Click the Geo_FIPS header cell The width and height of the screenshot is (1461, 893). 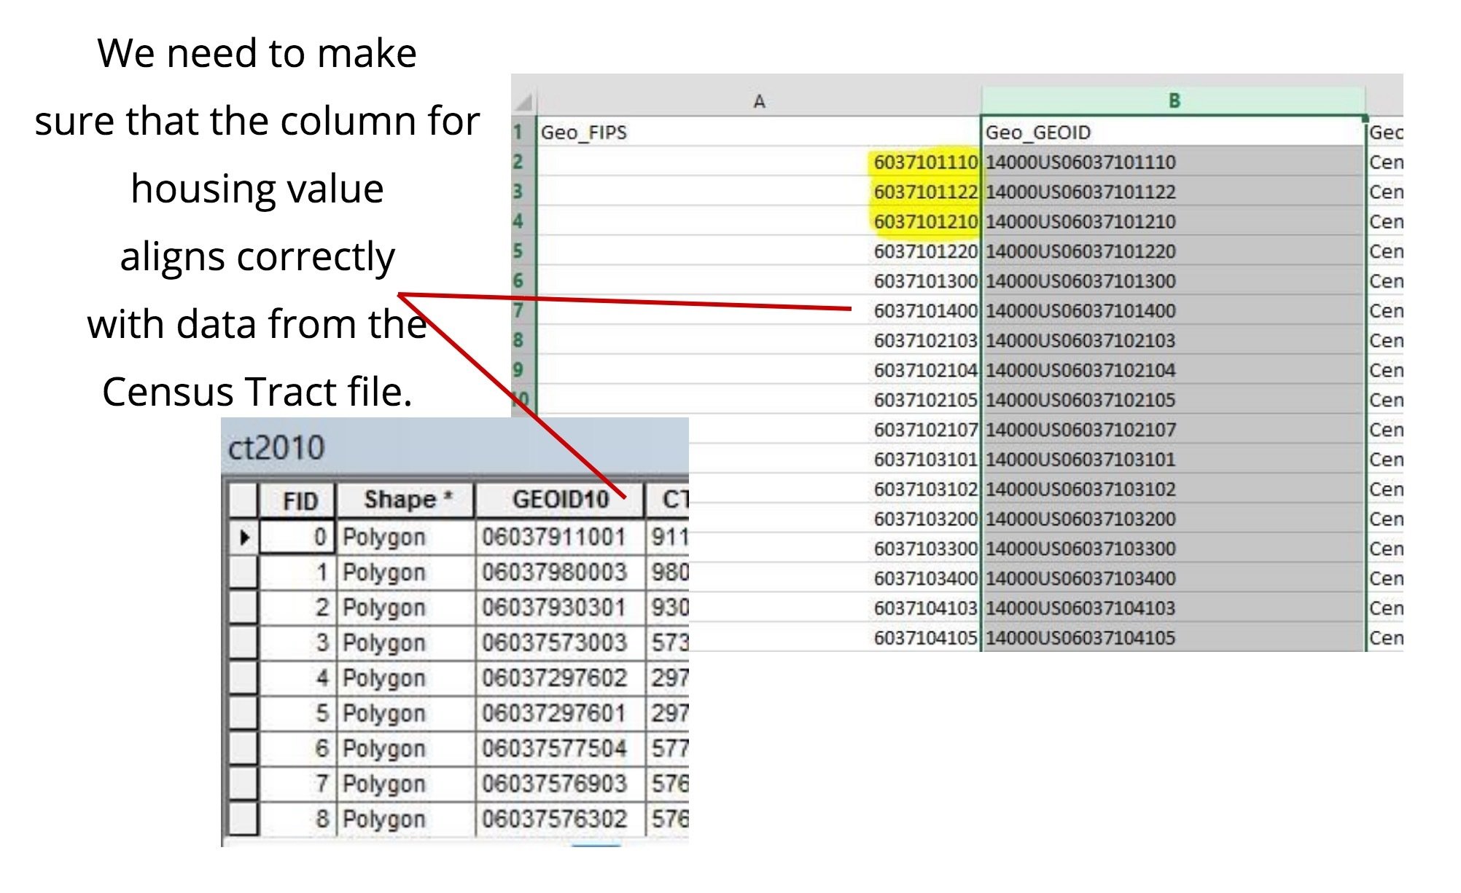point(583,133)
